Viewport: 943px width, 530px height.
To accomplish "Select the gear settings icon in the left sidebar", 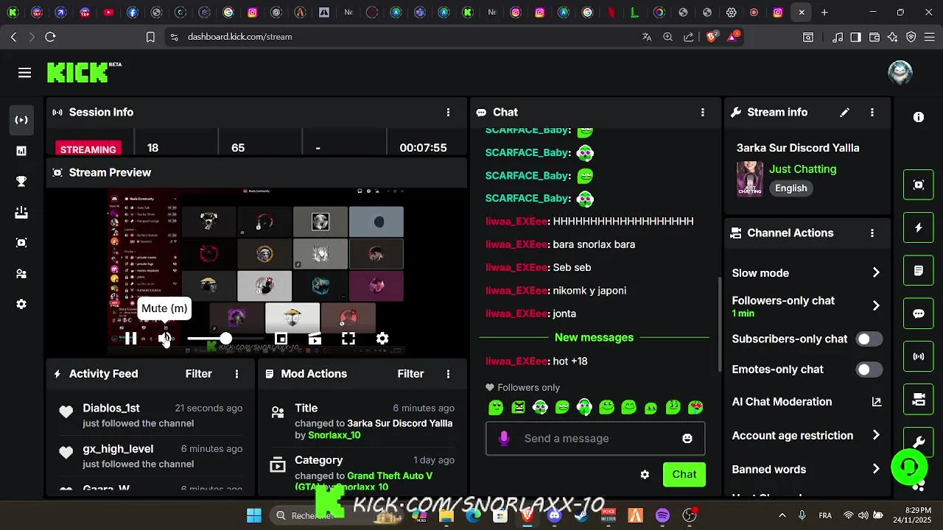I will [x=21, y=304].
